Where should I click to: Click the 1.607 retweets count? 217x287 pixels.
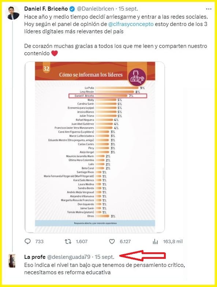point(82,242)
